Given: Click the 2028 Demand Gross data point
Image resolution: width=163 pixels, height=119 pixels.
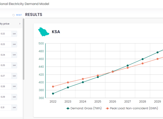Looking at the screenshot, I should 143,59.
